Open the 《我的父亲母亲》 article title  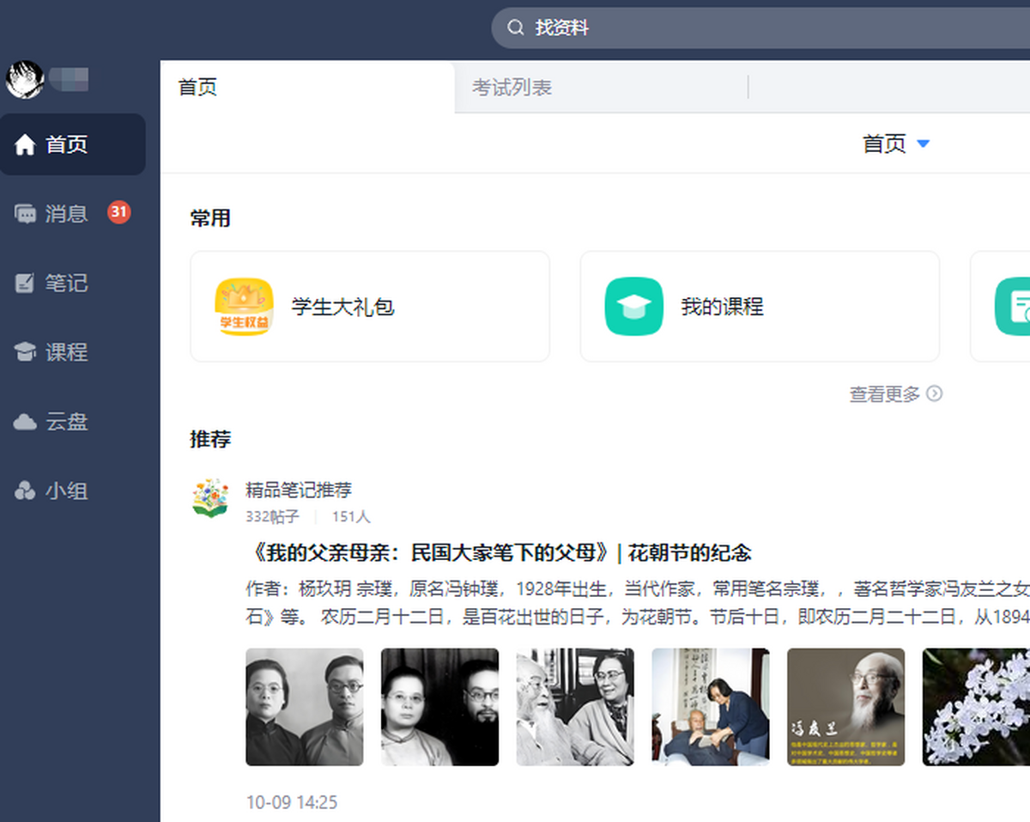[499, 551]
